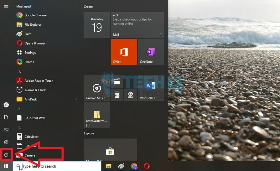Open the Calculator tile
Screen dimensions: 280x171
click(117, 95)
